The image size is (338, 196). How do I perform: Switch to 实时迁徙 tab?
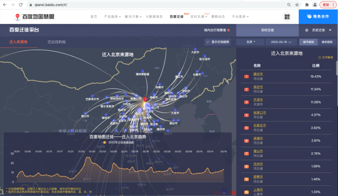(x=268, y=30)
